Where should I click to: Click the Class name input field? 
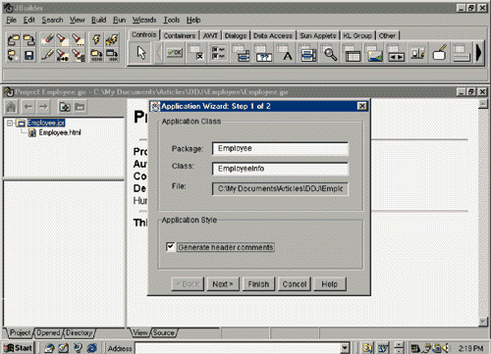pyautogui.click(x=280, y=169)
